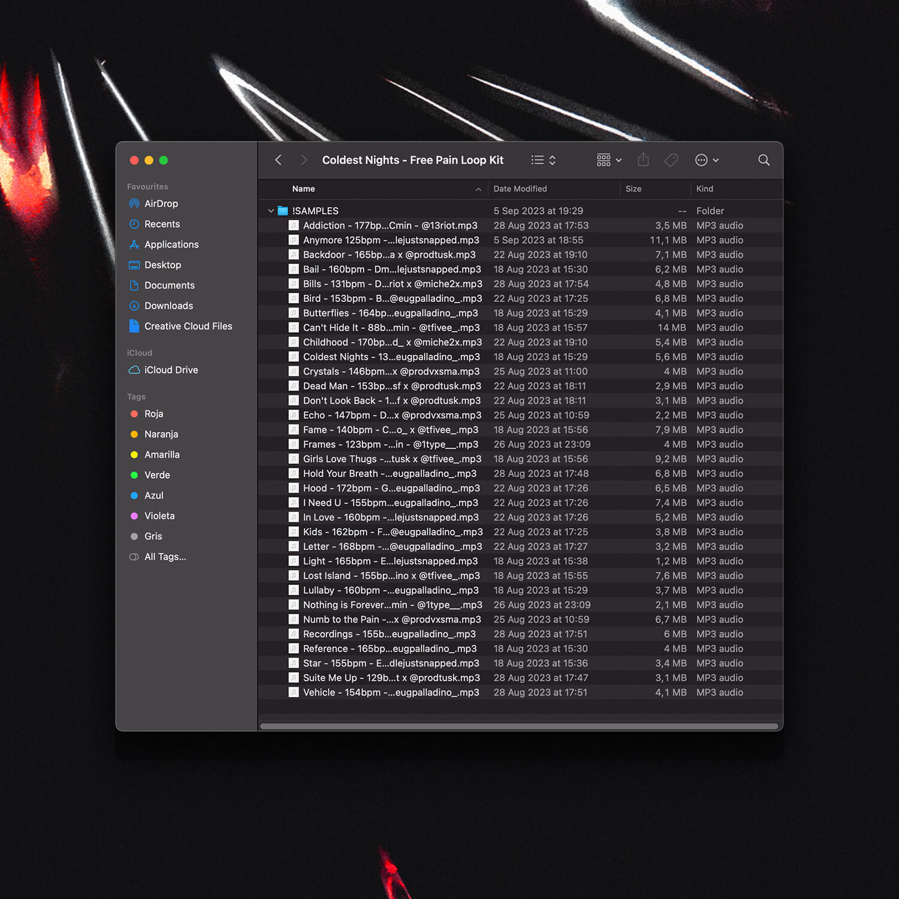
Task: Select the Nothing is Forever file name
Action: [393, 605]
